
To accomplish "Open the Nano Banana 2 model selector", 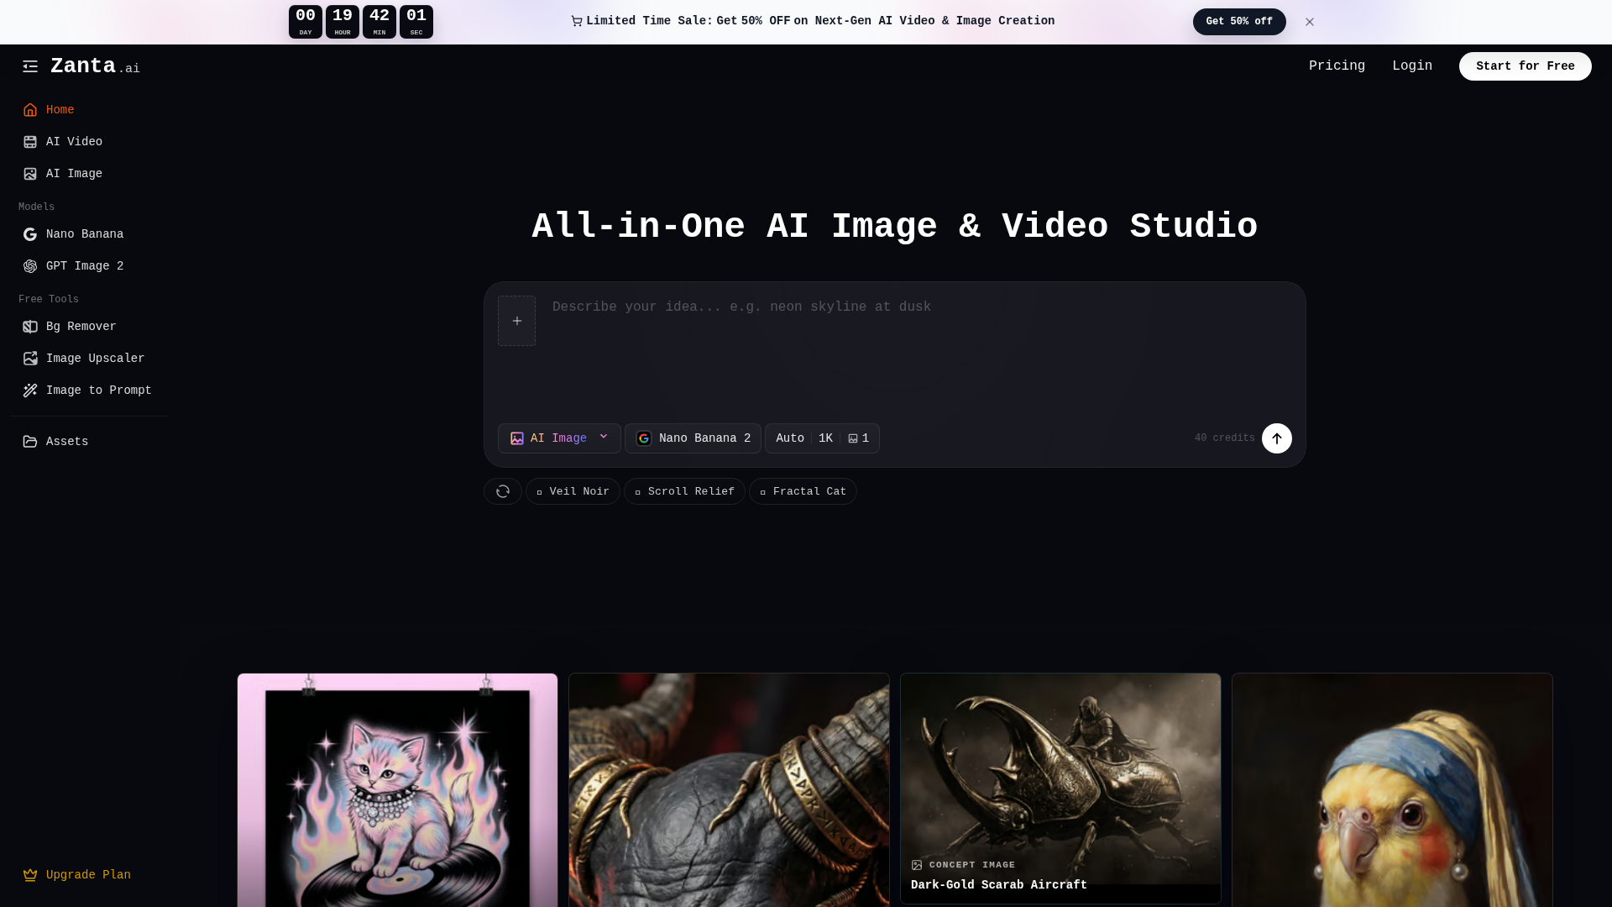I will coord(693,438).
